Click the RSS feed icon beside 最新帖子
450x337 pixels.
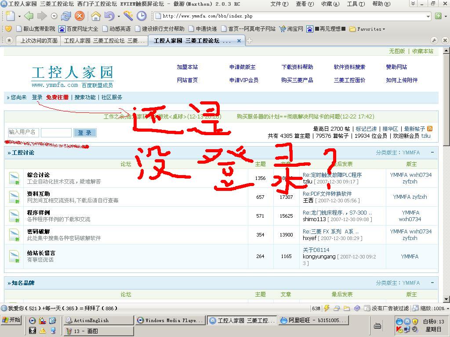point(430,129)
